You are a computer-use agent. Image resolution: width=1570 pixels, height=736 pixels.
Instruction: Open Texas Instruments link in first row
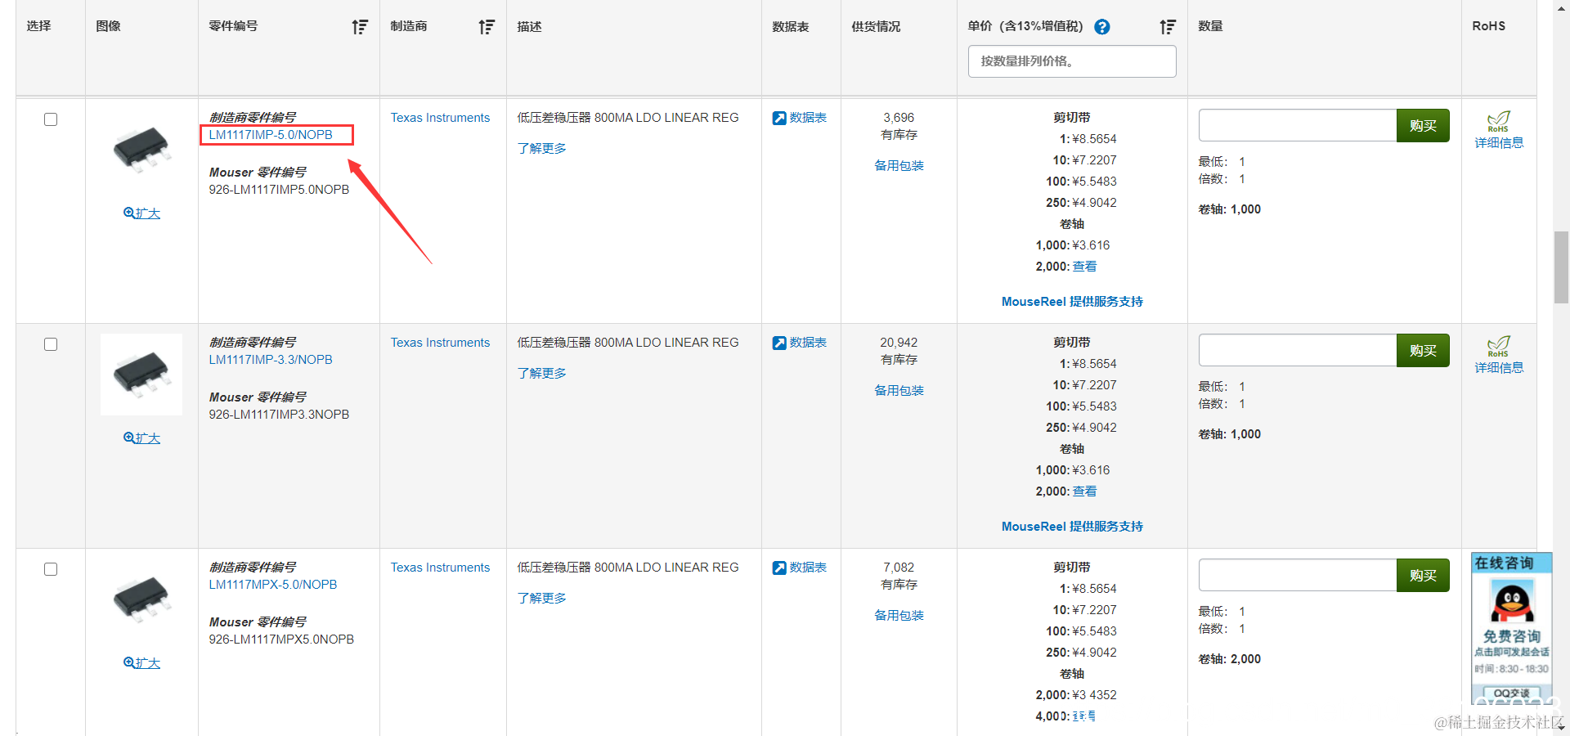(x=440, y=118)
